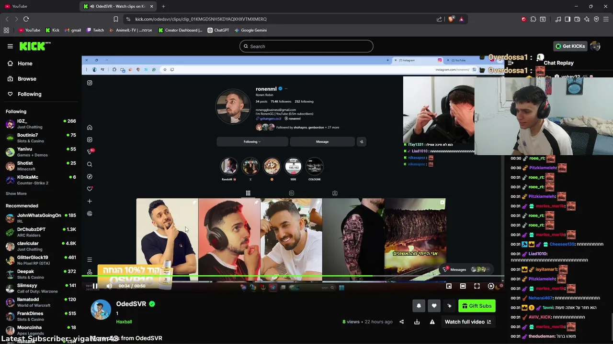Open the Google Gemini bookmark
This screenshot has width=613, height=344.
click(250, 30)
